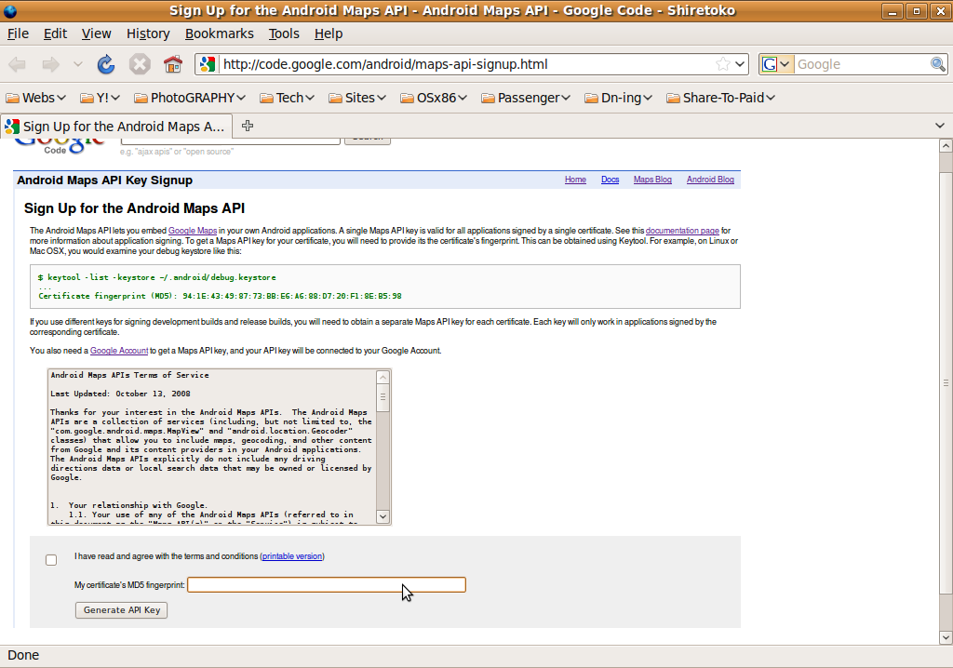Click the Terms of Service text area
Viewport: 953px width, 668px height.
[212, 447]
